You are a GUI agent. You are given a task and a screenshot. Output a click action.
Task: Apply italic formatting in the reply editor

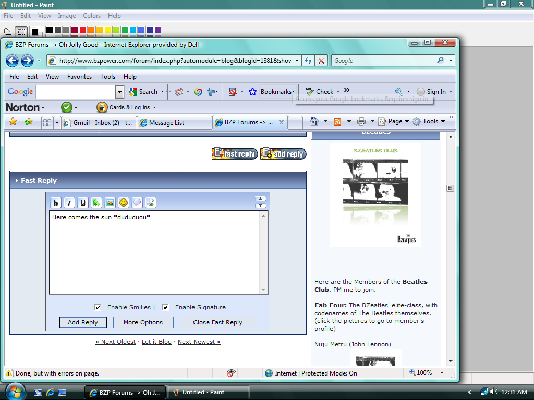(x=69, y=203)
